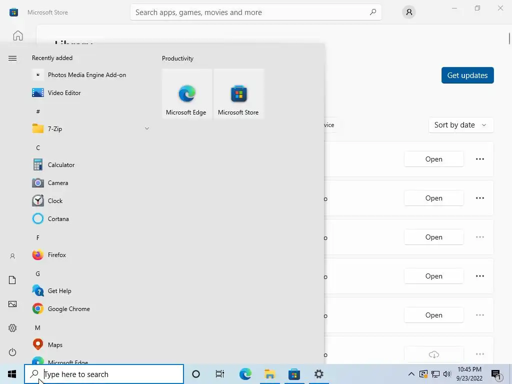
Task: Click the Get updates button
Action: (x=467, y=75)
